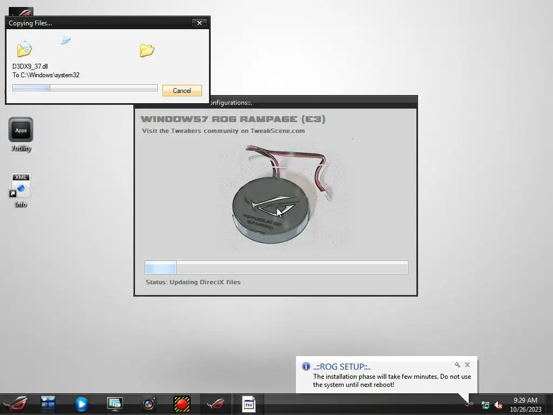Screen dimensions: 553x415
Task: Cancel the file copy operation
Action: [182, 91]
